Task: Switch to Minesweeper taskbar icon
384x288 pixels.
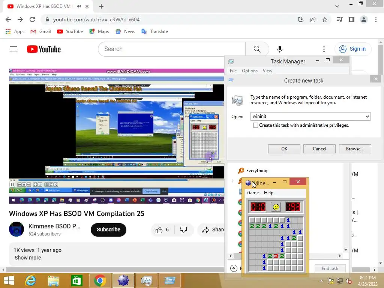Action: 123,280
